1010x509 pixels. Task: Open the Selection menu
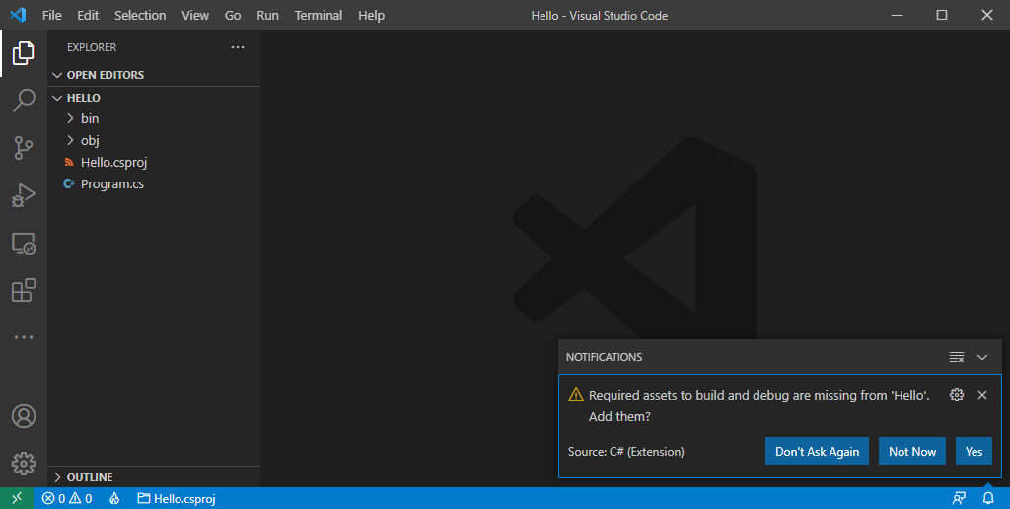(x=140, y=15)
